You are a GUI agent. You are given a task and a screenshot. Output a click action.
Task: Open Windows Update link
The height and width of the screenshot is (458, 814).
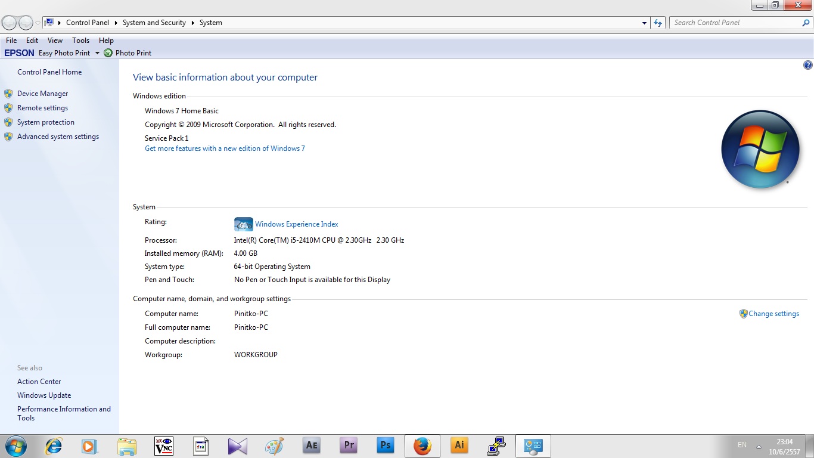tap(44, 395)
